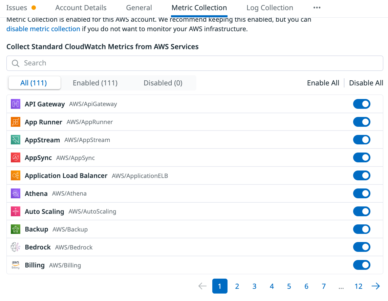Go to page 3
The width and height of the screenshot is (388, 301).
click(254, 286)
